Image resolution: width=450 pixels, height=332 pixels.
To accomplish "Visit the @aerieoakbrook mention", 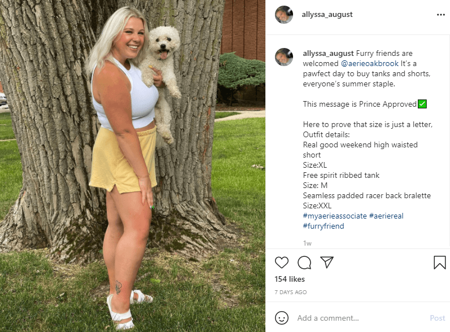I will [370, 63].
